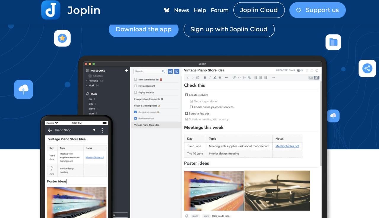The width and height of the screenshot is (379, 218).
Task: Click the insert hyperlink icon
Action: point(234,78)
